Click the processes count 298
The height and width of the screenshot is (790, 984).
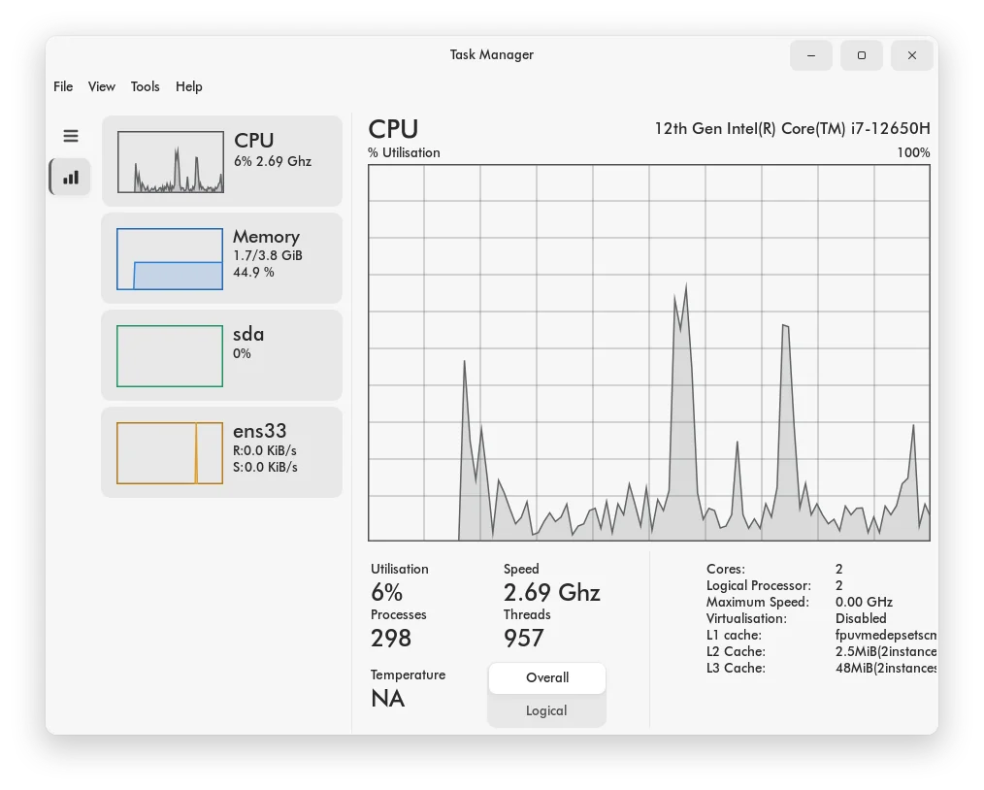pos(391,639)
